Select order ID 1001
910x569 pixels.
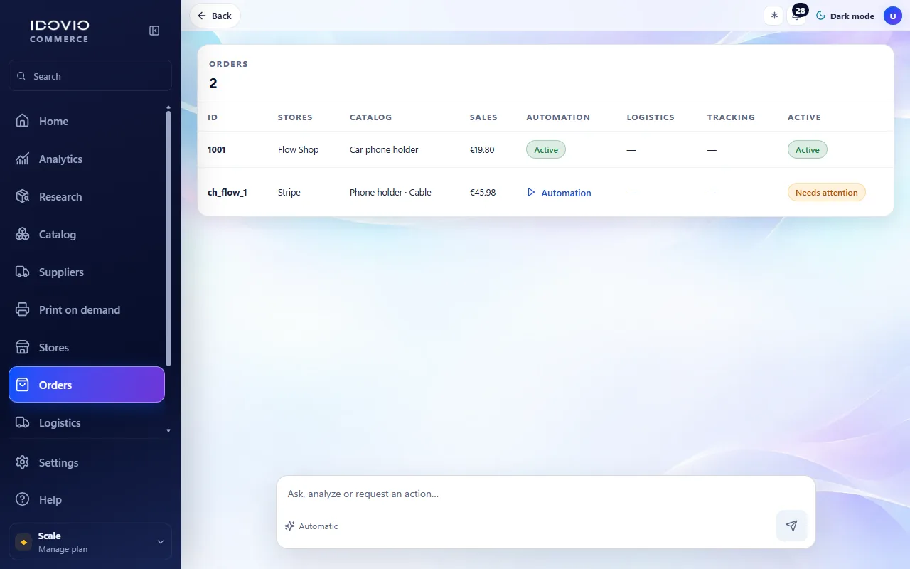click(216, 150)
